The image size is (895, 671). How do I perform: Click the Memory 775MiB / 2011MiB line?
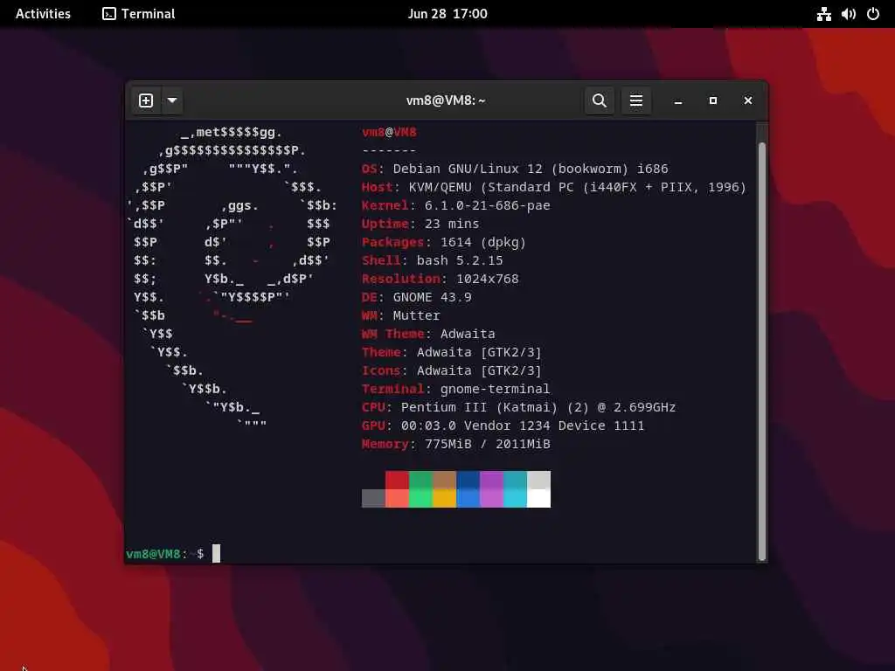(456, 443)
